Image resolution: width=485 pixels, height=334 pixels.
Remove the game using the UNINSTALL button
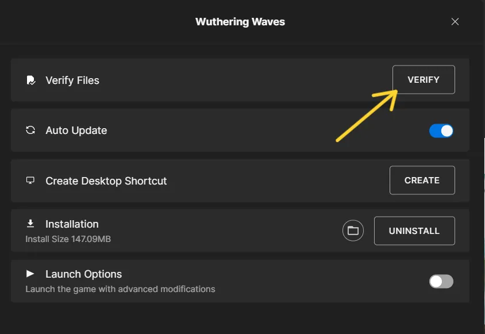click(414, 231)
